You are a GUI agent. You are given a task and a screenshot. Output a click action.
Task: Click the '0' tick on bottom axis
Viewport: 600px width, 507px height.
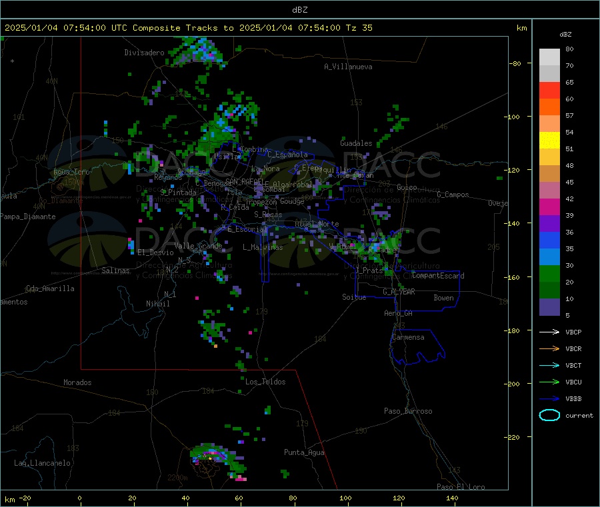click(x=79, y=498)
